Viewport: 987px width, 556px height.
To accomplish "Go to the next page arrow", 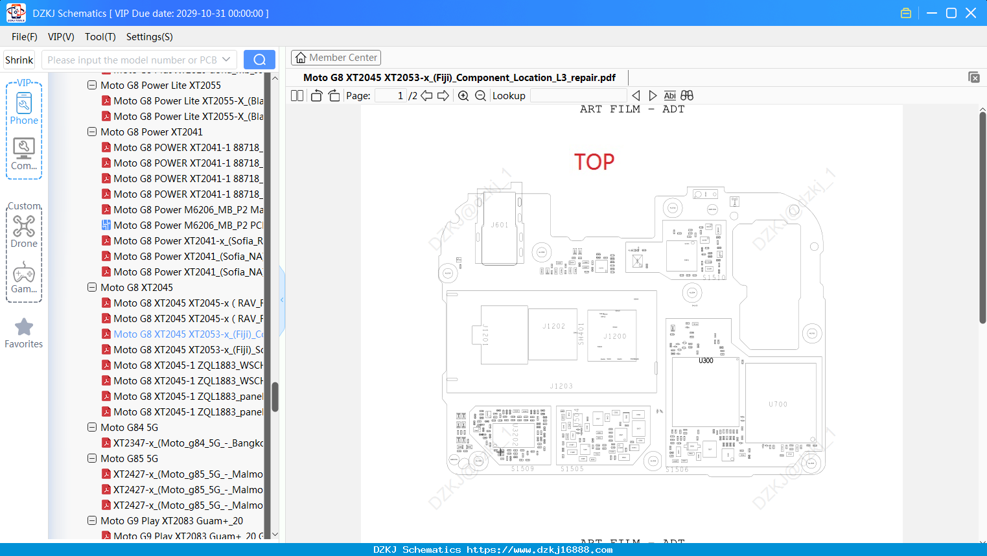I will click(x=443, y=96).
